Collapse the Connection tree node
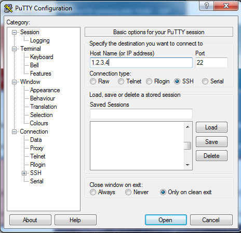The image size is (241, 233). 14,132
